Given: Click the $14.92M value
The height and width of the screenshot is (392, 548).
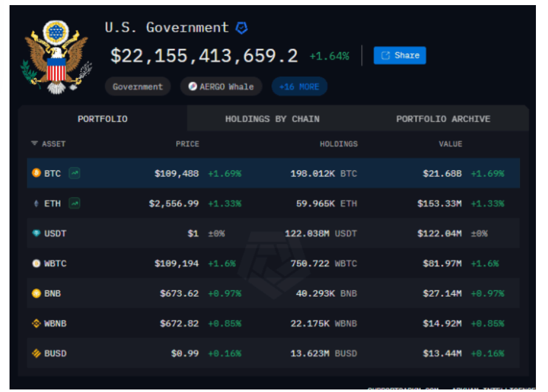Looking at the screenshot, I should tap(442, 323).
